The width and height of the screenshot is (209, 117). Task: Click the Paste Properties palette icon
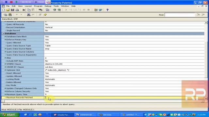(10, 15)
